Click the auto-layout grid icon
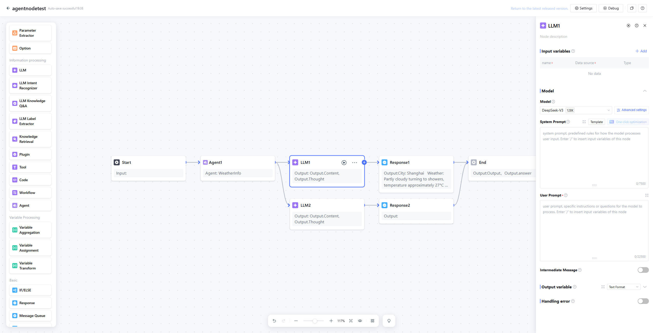Viewport: 653px width, 333px height. (372, 321)
